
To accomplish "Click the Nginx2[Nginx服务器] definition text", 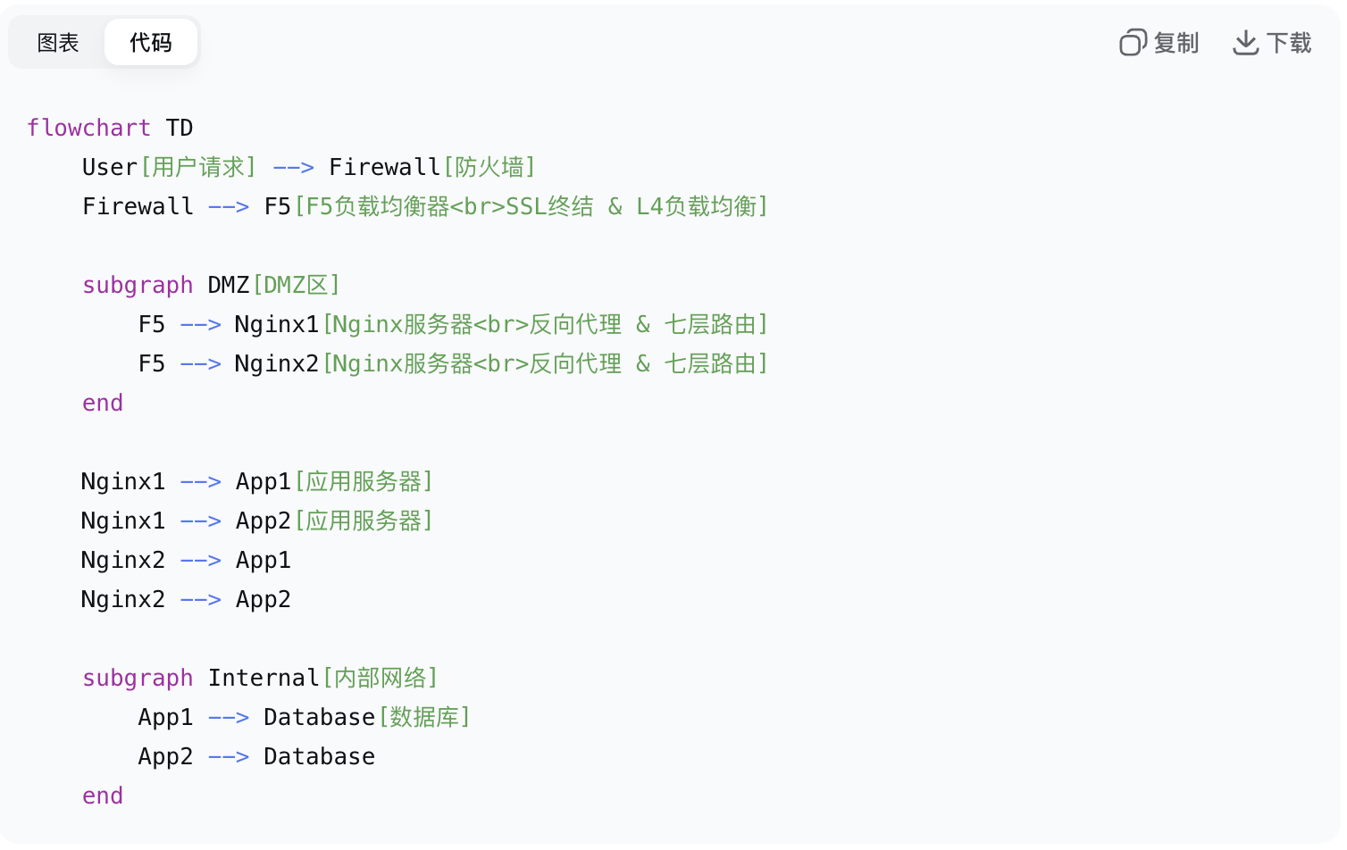I will click(x=500, y=363).
